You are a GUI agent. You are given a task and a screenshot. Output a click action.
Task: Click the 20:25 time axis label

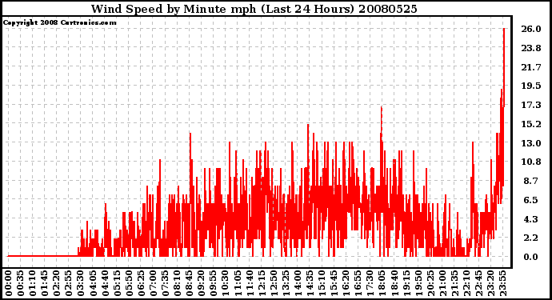click(x=430, y=283)
